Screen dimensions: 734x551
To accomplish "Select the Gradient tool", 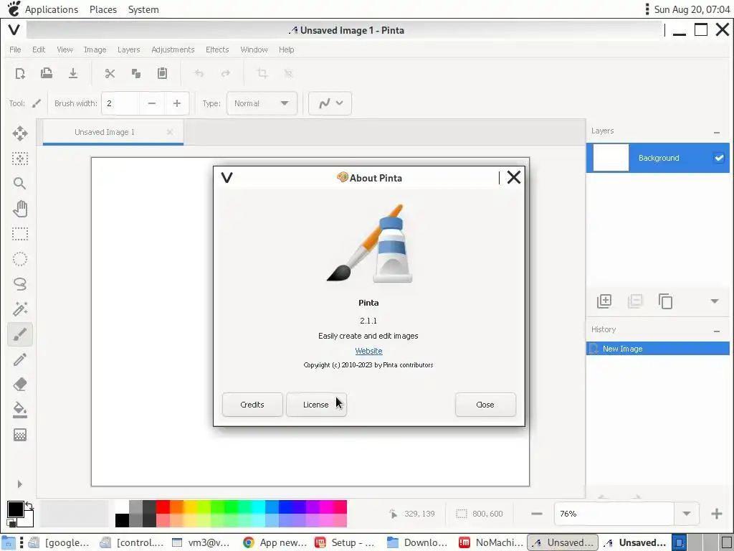I will 20,435.
